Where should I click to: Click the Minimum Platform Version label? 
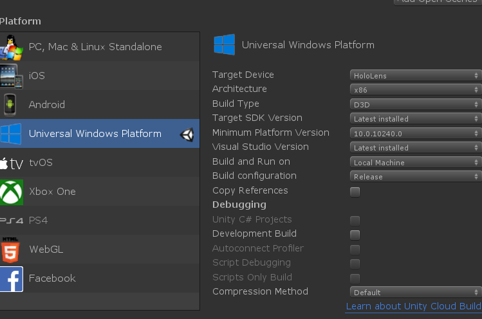point(270,132)
